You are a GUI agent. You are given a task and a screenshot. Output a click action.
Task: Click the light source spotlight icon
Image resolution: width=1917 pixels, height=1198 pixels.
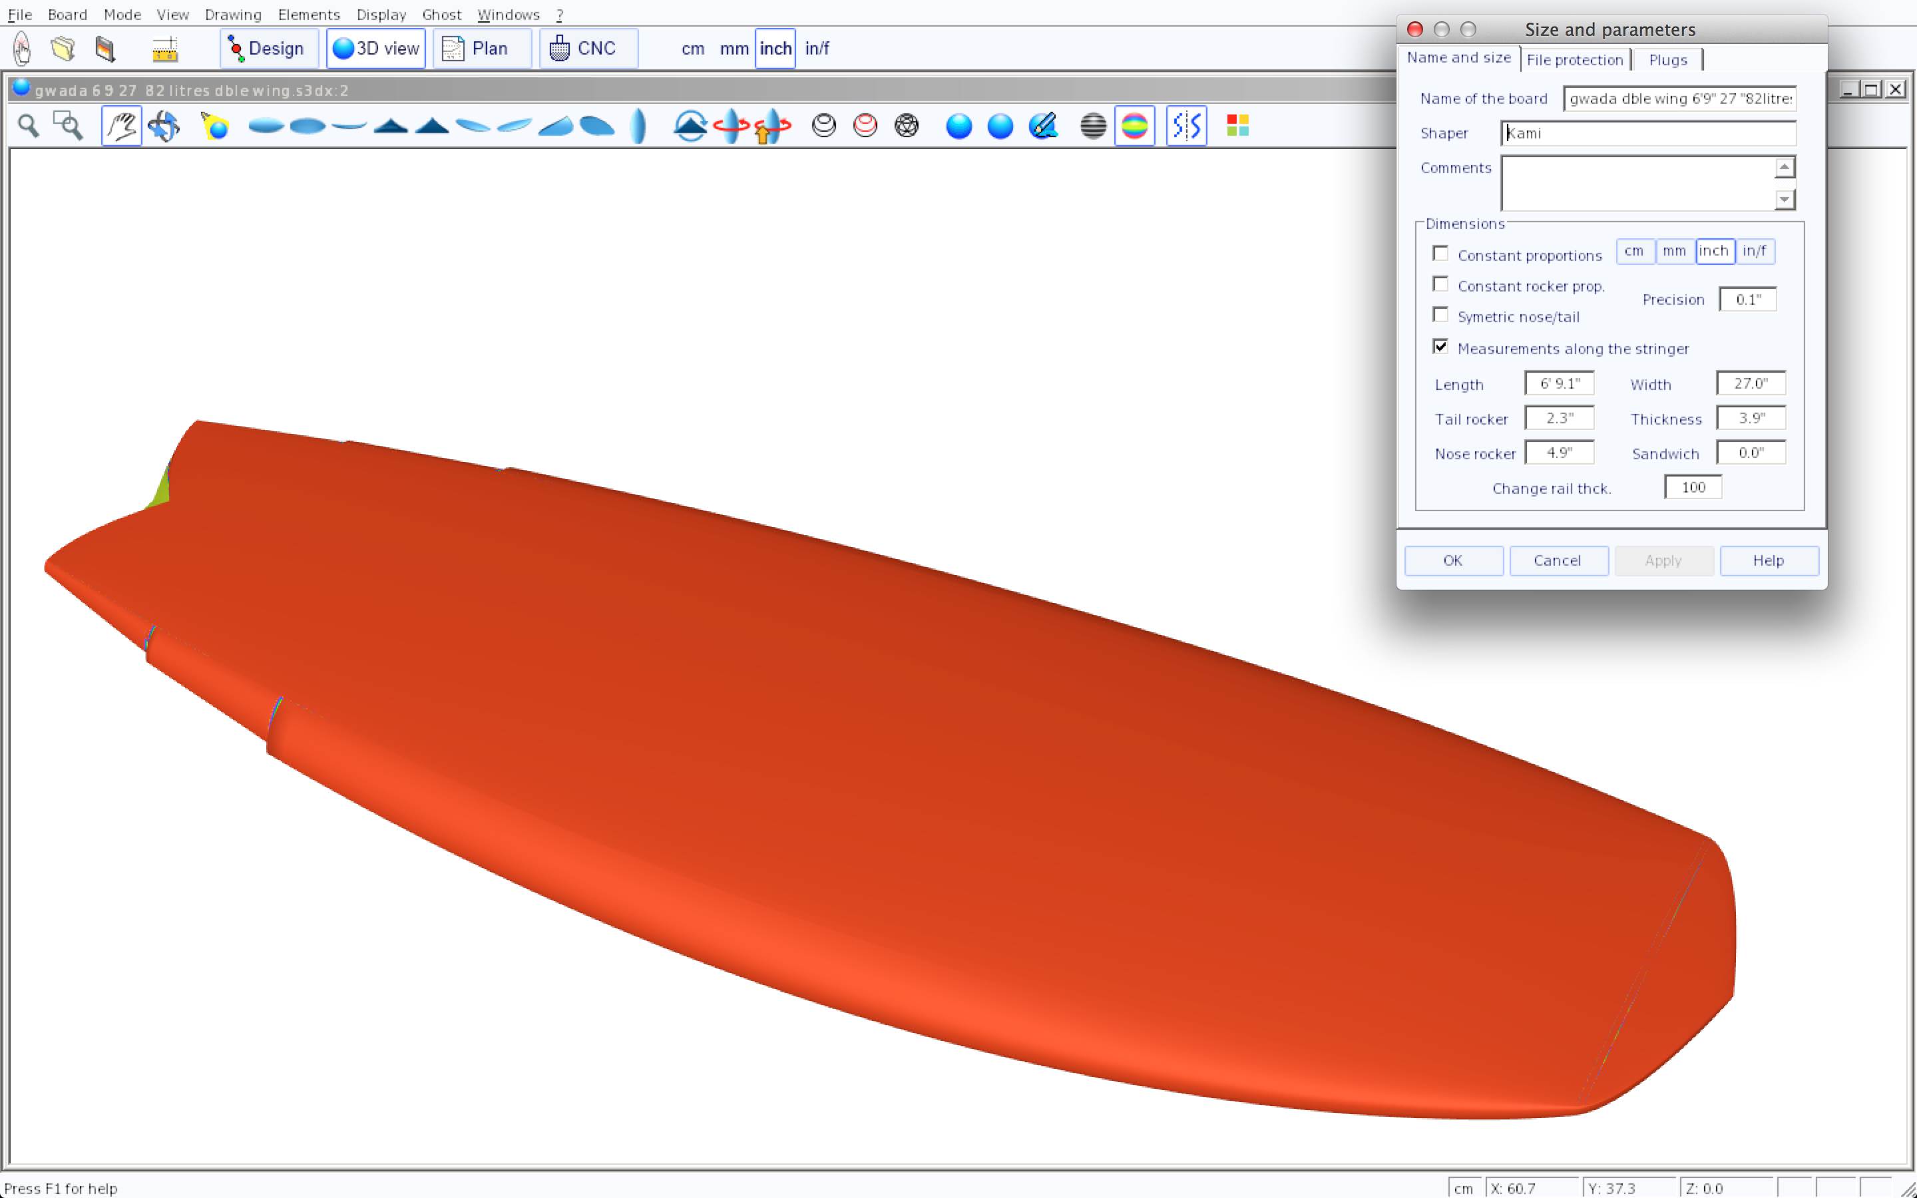[215, 126]
